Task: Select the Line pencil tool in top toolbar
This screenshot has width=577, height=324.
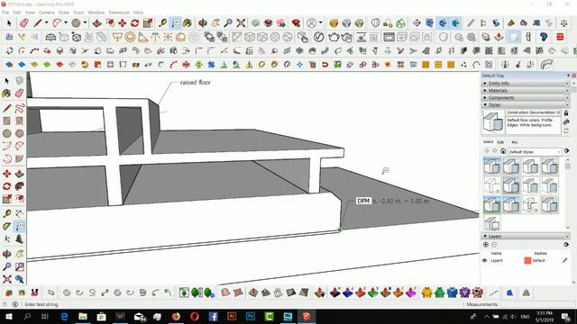Action: point(38,23)
